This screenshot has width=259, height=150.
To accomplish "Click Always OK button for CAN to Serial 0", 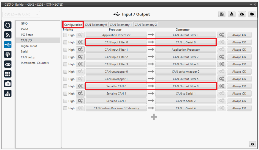I will [239, 42].
